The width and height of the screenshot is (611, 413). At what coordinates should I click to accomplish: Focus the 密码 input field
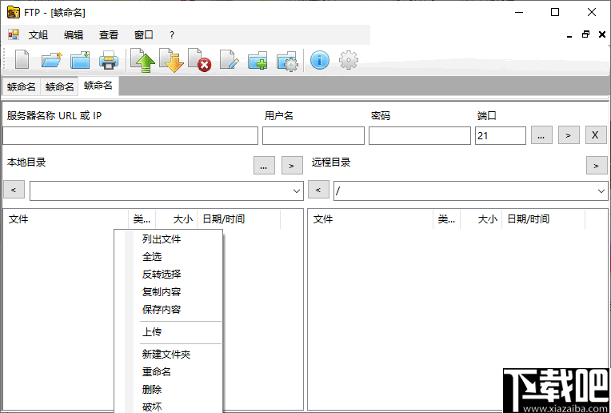[420, 136]
